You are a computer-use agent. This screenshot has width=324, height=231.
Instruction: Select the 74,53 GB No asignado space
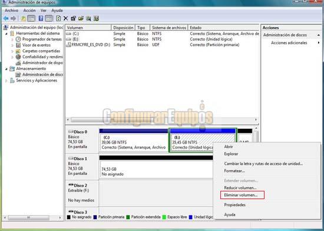coord(156,167)
